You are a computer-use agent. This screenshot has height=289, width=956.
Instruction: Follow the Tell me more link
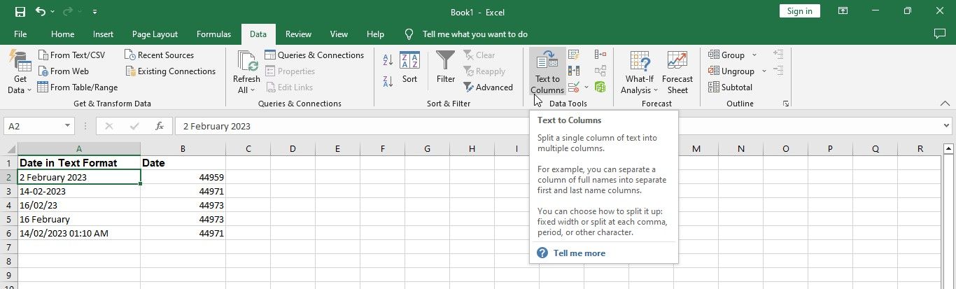pos(579,253)
